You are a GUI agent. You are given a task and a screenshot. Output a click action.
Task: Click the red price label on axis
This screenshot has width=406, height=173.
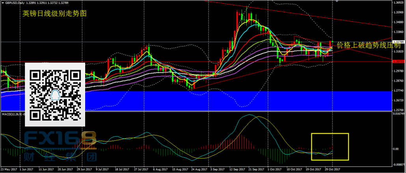click(x=398, y=61)
